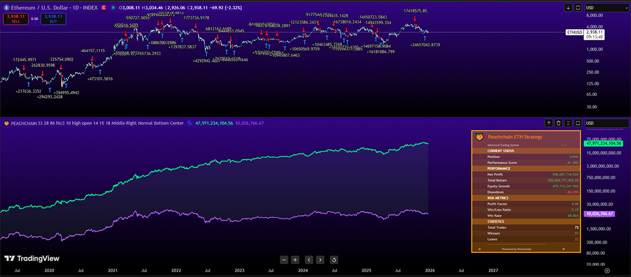This screenshot has height=277, width=631.
Task: Move the Peachchain pane up
Action: tap(549, 123)
